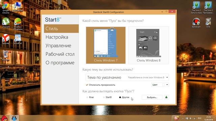216x121 pixels.
Task: Select the Стиль section
Action: pos(61,29)
